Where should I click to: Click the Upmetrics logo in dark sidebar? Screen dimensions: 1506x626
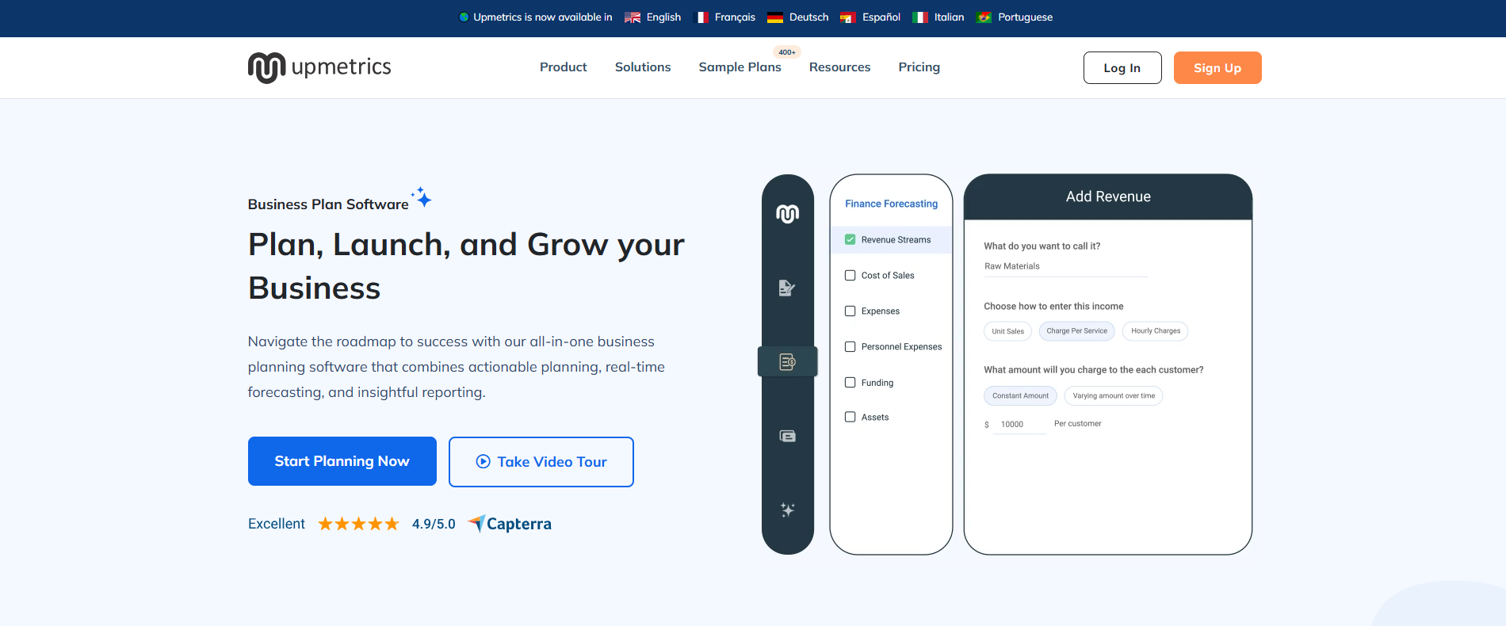point(787,214)
